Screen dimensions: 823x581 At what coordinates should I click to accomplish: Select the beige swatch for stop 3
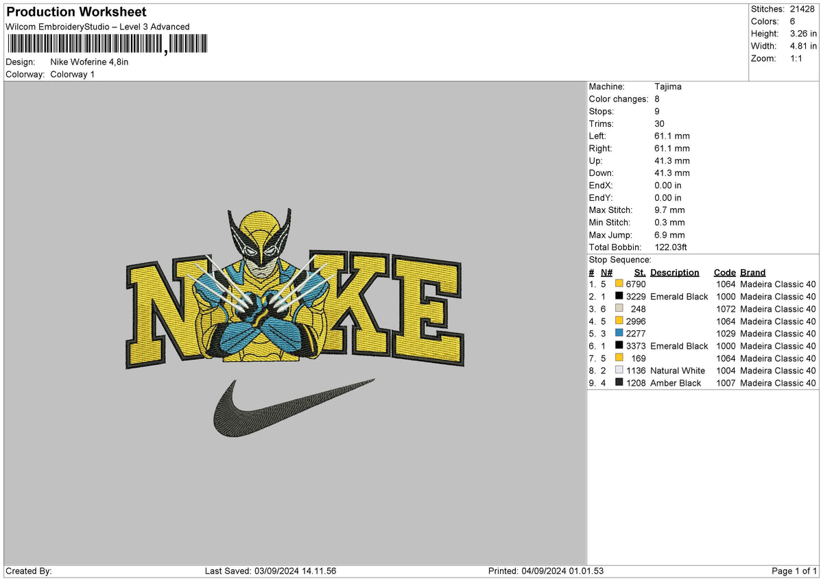point(619,308)
